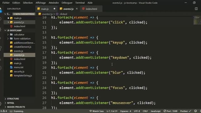The height and width of the screenshot is (113, 201).
Task: Click line number 14 in gutter
Action: pyautogui.click(x=44, y=38)
